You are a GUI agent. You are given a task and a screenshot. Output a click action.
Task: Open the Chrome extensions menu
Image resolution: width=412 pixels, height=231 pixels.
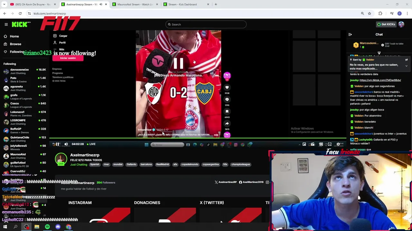tap(380, 13)
